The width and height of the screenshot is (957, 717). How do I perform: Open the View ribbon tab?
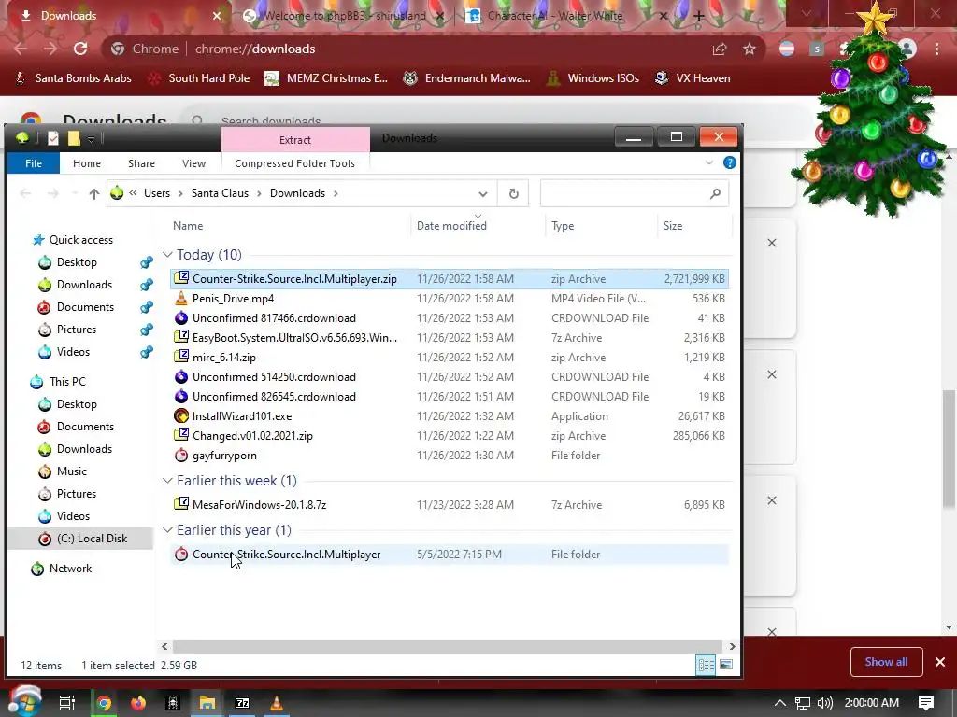pyautogui.click(x=193, y=162)
